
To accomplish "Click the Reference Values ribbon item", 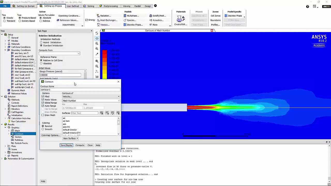I will (x=67, y=20).
